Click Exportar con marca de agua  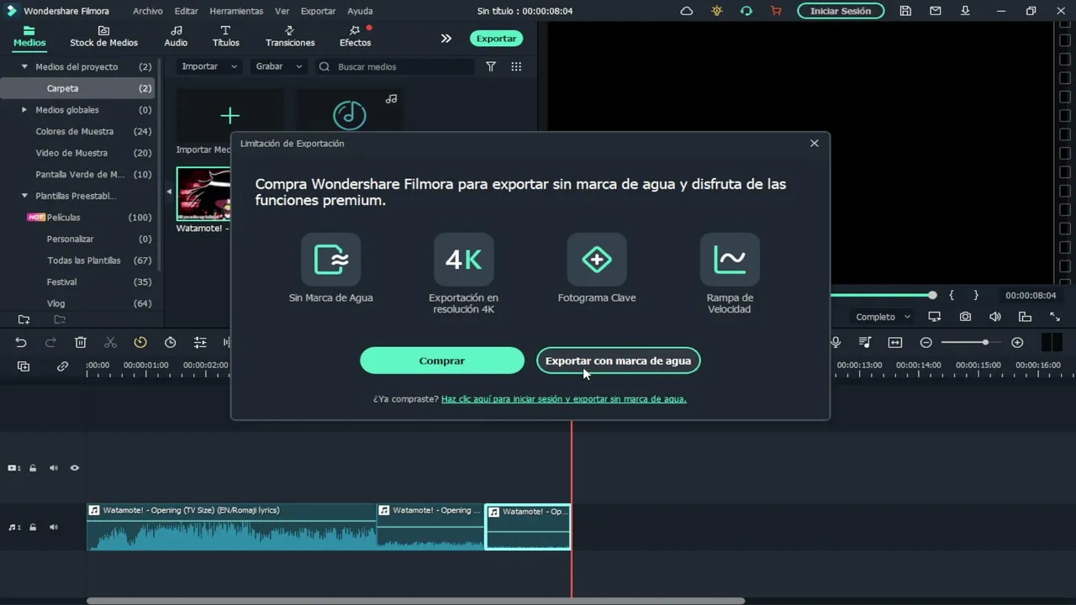[x=618, y=360]
